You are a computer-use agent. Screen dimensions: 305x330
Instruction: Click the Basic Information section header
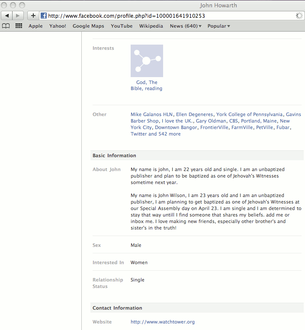tap(197, 155)
